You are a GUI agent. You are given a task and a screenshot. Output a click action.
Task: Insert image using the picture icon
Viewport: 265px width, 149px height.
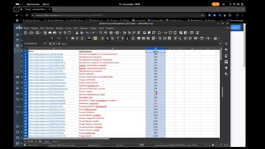click(145, 33)
